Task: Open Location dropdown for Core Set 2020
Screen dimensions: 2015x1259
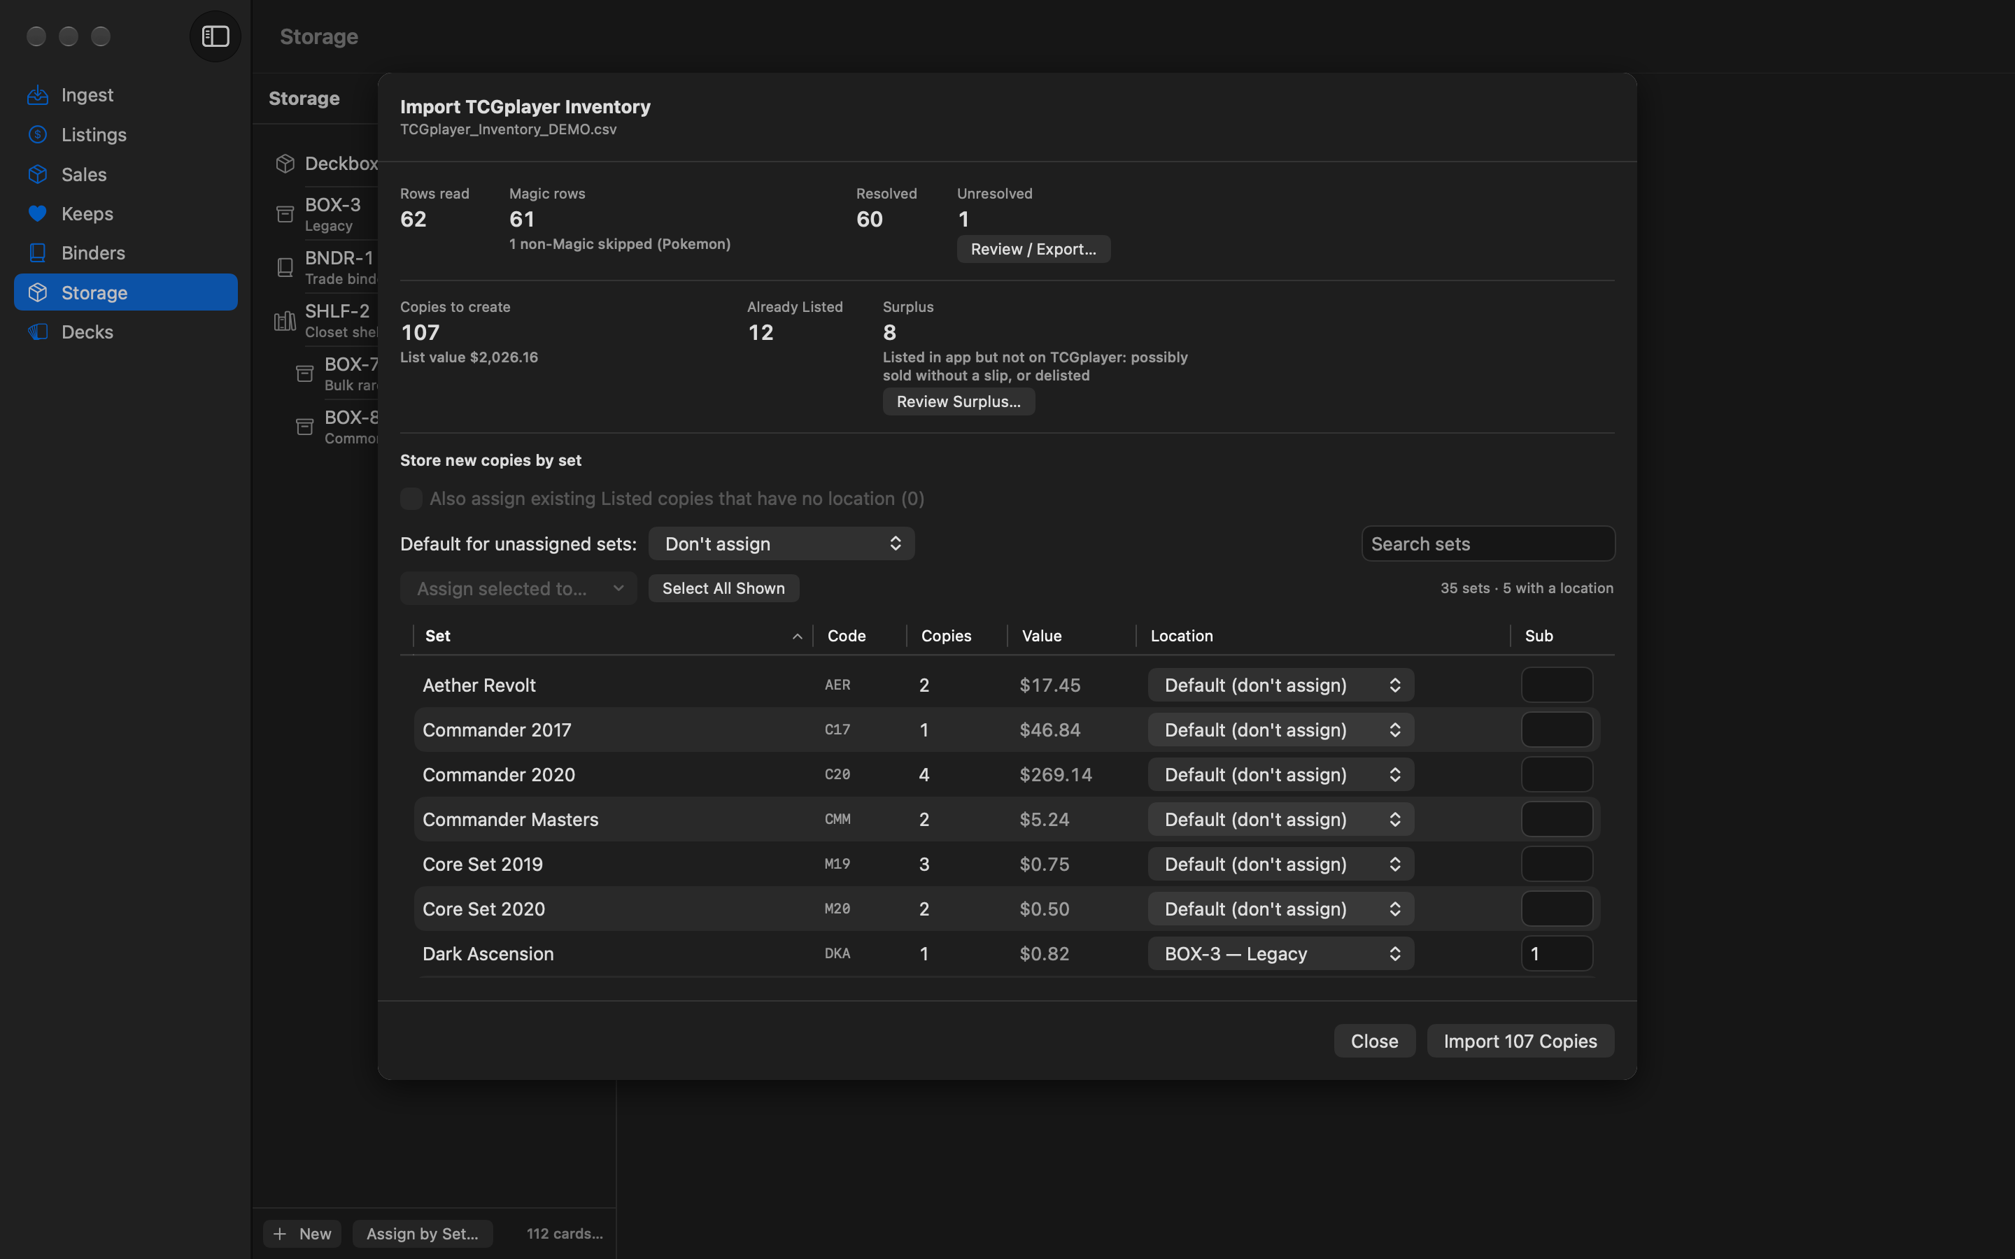Action: pyautogui.click(x=1280, y=909)
